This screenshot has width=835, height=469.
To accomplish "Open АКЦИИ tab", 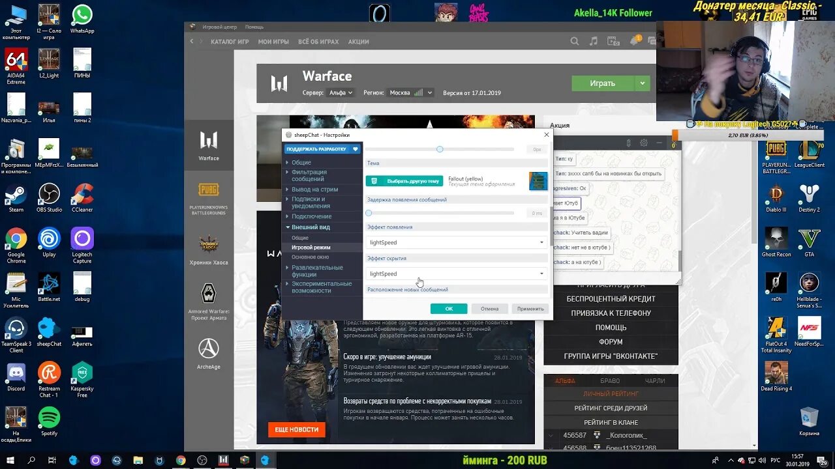I will (359, 42).
